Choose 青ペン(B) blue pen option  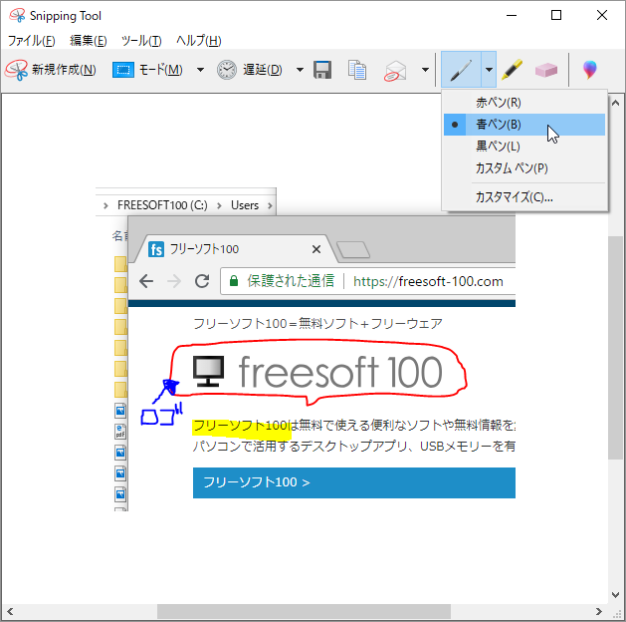tap(524, 125)
